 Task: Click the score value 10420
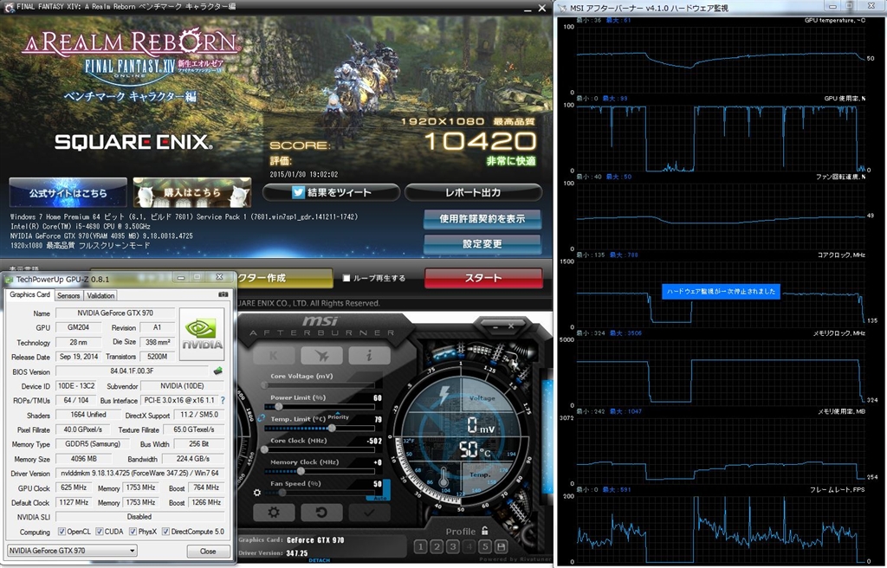pos(480,141)
